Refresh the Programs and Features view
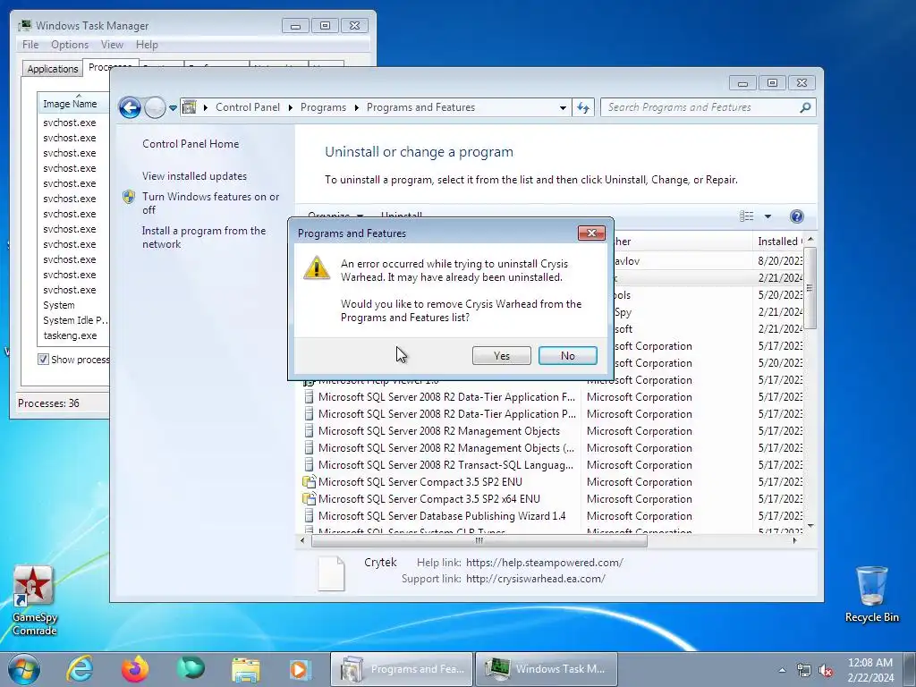This screenshot has width=916, height=687. (583, 107)
